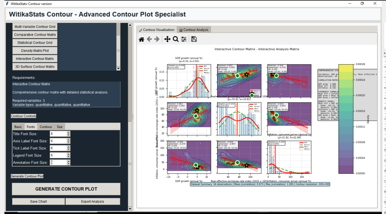This screenshot has height=214, width=386.
Task: Click the Save Chart button
Action: pos(38,202)
